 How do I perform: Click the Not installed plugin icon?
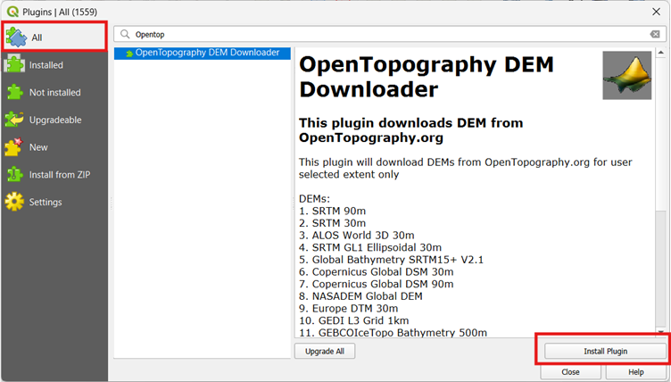pos(15,92)
